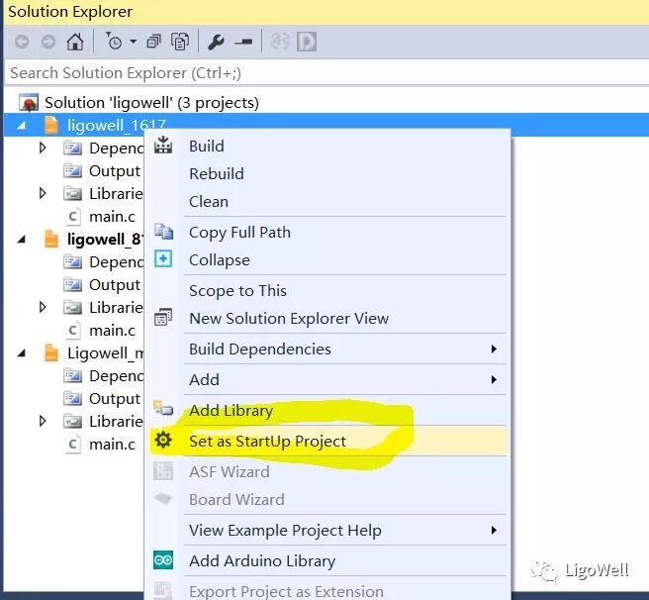Click the Pending Changes Filter clock icon
Viewport: 649px width, 600px height.
click(x=114, y=42)
